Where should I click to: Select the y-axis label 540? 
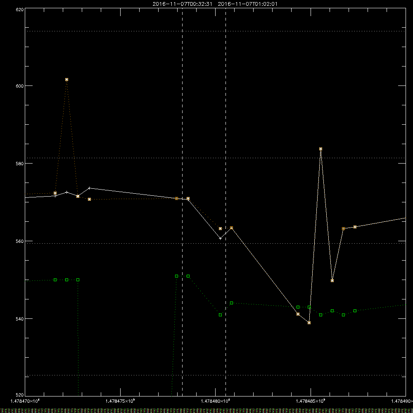click(x=20, y=319)
